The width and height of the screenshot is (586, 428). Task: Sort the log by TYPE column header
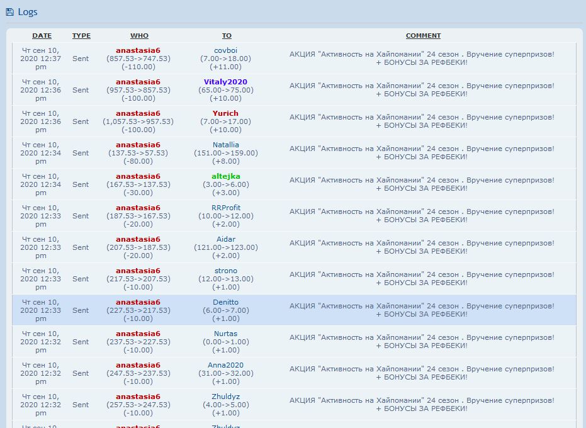pos(81,36)
